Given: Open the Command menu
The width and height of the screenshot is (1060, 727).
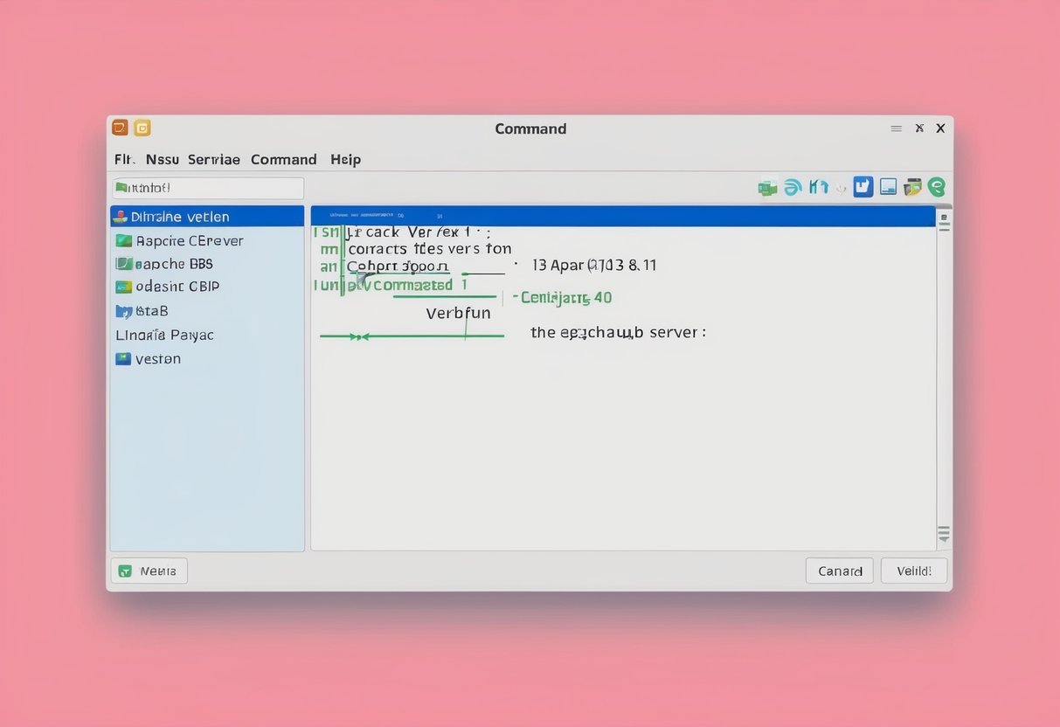Looking at the screenshot, I should pos(283,159).
